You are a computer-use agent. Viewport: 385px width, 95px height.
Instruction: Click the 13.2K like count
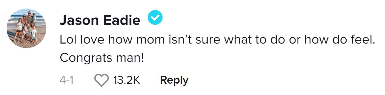tap(126, 80)
